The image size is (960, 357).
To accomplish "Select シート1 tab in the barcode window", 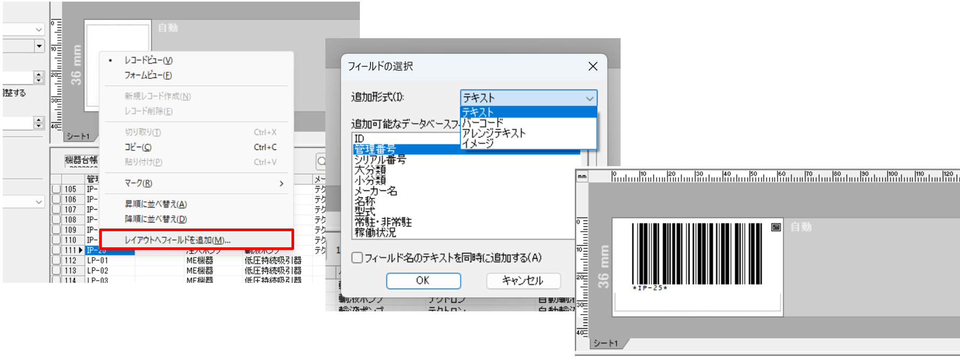I will coord(606,343).
